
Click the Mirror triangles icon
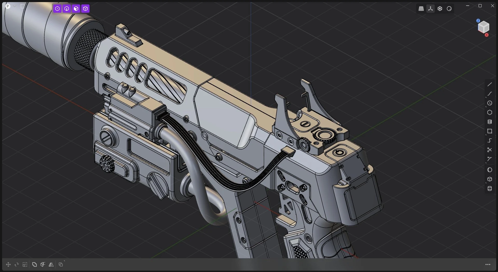click(x=51, y=264)
